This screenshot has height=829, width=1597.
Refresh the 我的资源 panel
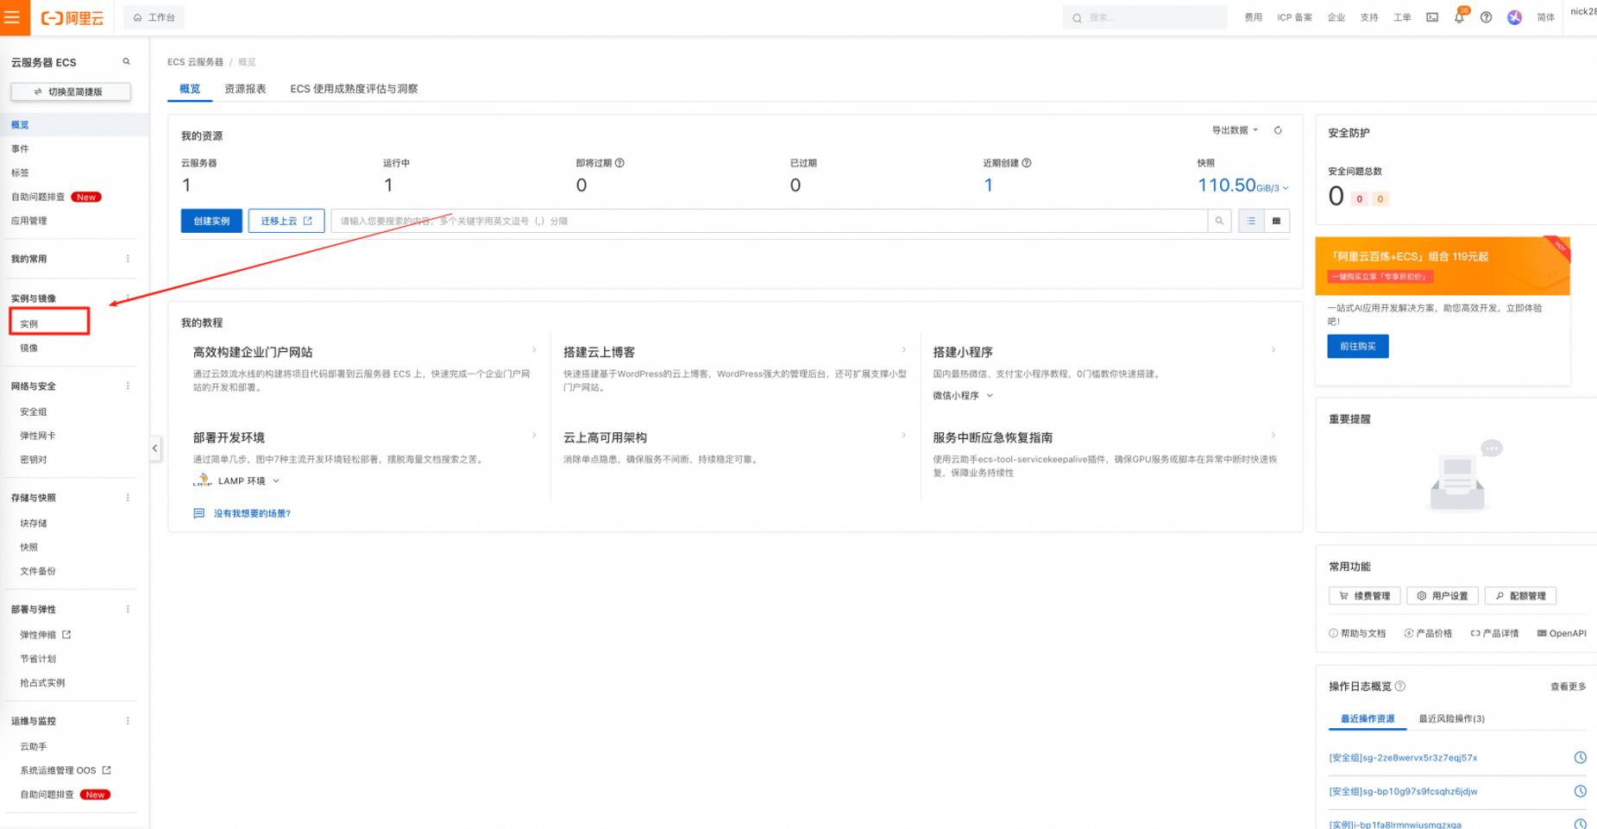click(x=1278, y=130)
